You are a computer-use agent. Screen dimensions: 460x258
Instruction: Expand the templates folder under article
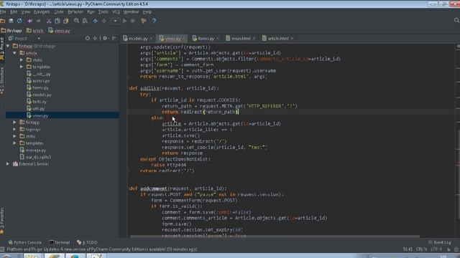point(22,67)
